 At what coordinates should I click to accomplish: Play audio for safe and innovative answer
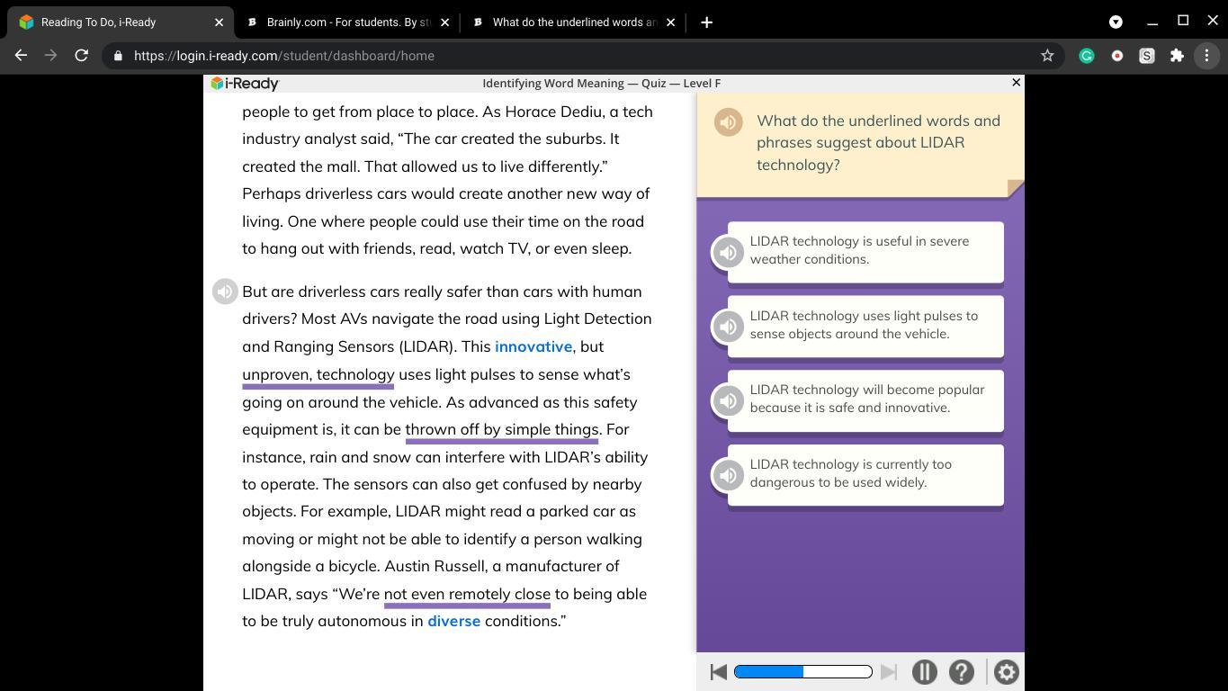tap(728, 400)
